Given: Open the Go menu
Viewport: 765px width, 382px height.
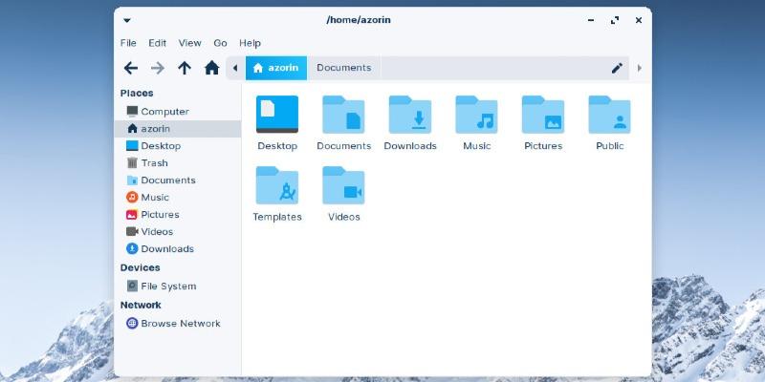Looking at the screenshot, I should [220, 43].
